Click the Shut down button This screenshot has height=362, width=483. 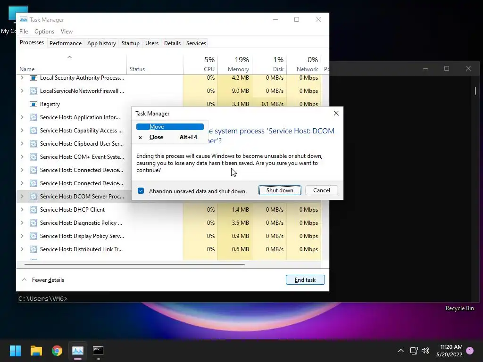pyautogui.click(x=280, y=190)
